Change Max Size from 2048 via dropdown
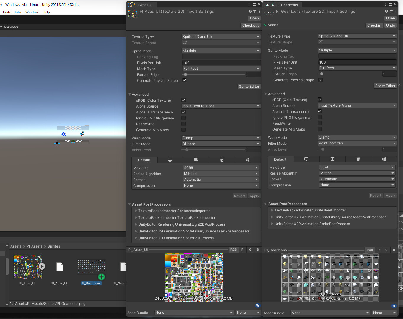 (x=357, y=167)
